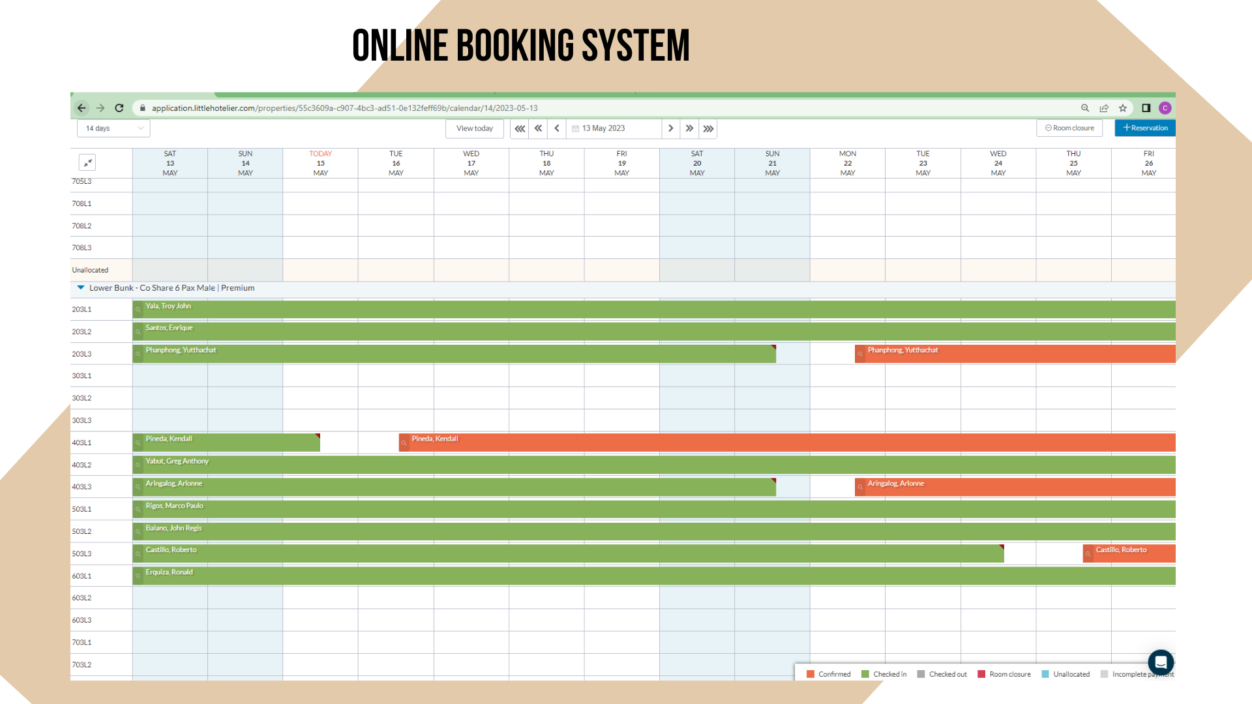Viewport: 1252px width, 704px height.
Task: Collapse Lower Bunk Co Share room group
Action: 81,287
